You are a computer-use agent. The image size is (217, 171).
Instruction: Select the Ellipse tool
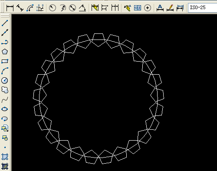(5, 109)
